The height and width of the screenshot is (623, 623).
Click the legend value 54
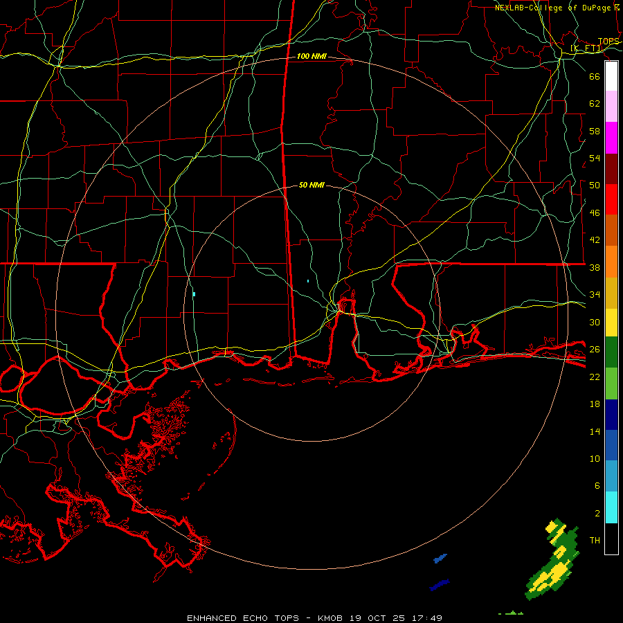pos(595,158)
